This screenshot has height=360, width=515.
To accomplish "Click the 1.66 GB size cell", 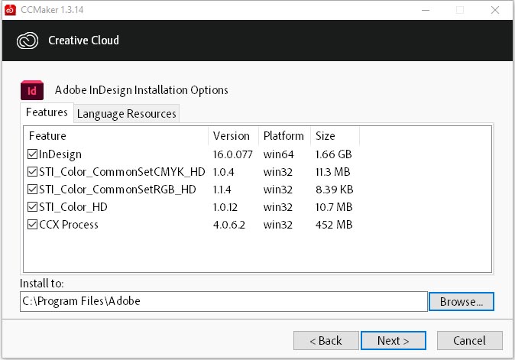I will click(x=333, y=154).
